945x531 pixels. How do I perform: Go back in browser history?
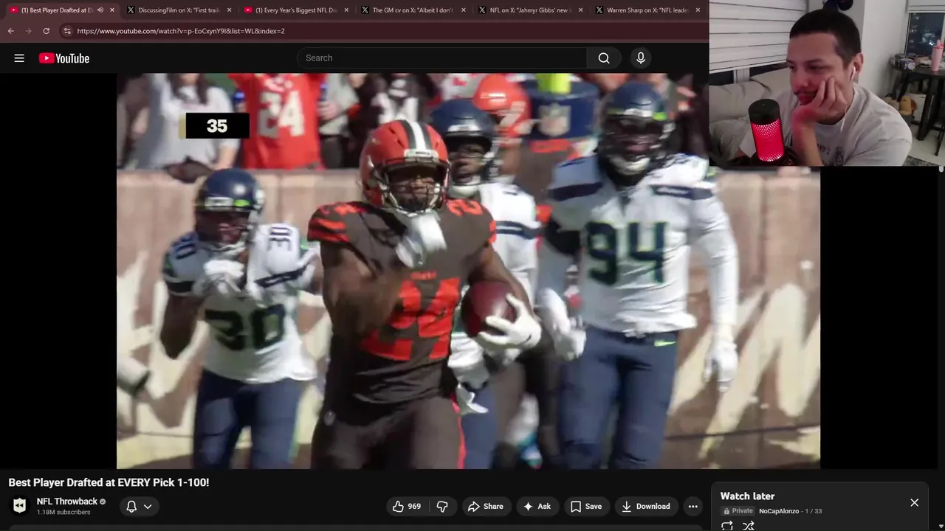10,31
